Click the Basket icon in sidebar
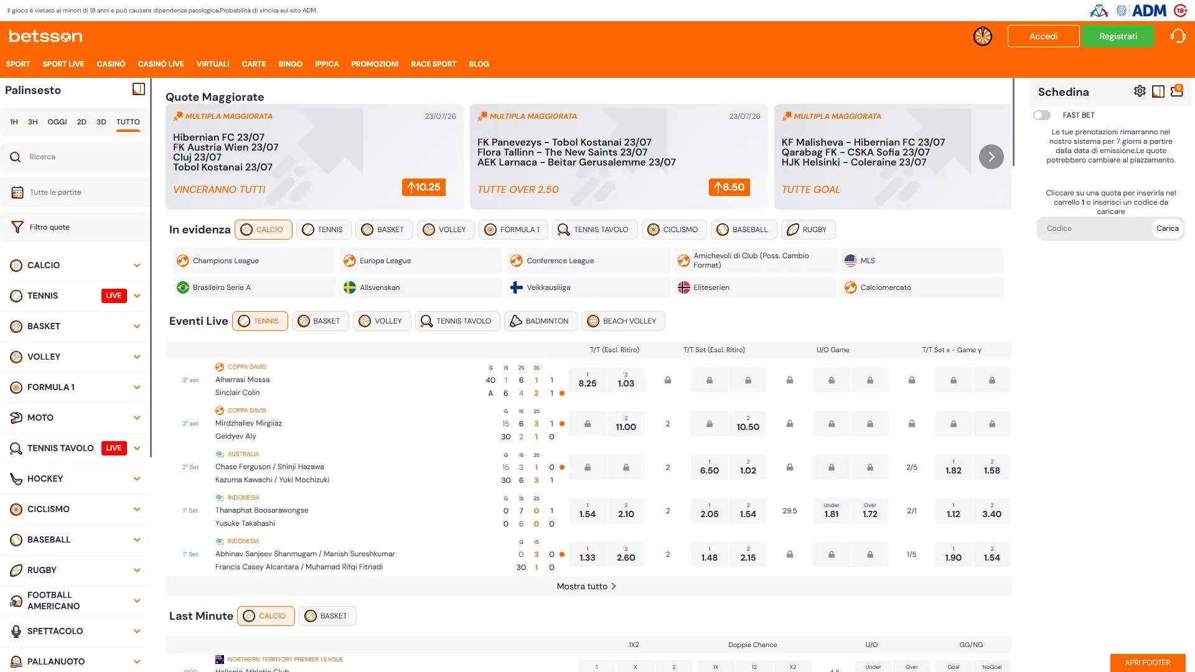The image size is (1195, 672). (x=16, y=327)
